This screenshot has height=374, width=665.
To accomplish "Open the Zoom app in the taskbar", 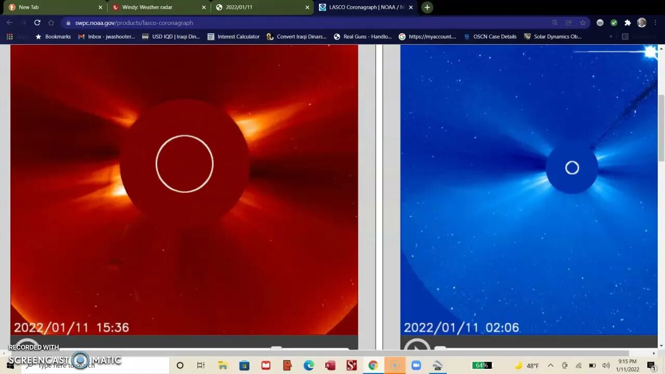I will pyautogui.click(x=416, y=365).
